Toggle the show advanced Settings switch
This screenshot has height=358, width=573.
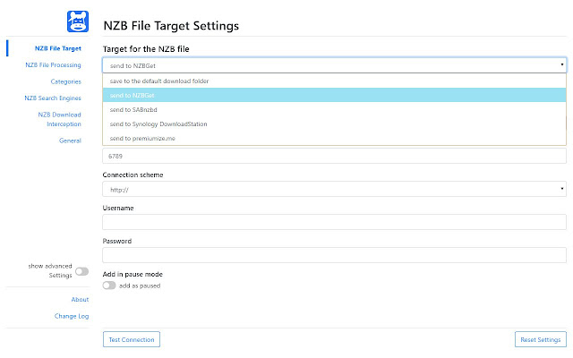coord(82,271)
